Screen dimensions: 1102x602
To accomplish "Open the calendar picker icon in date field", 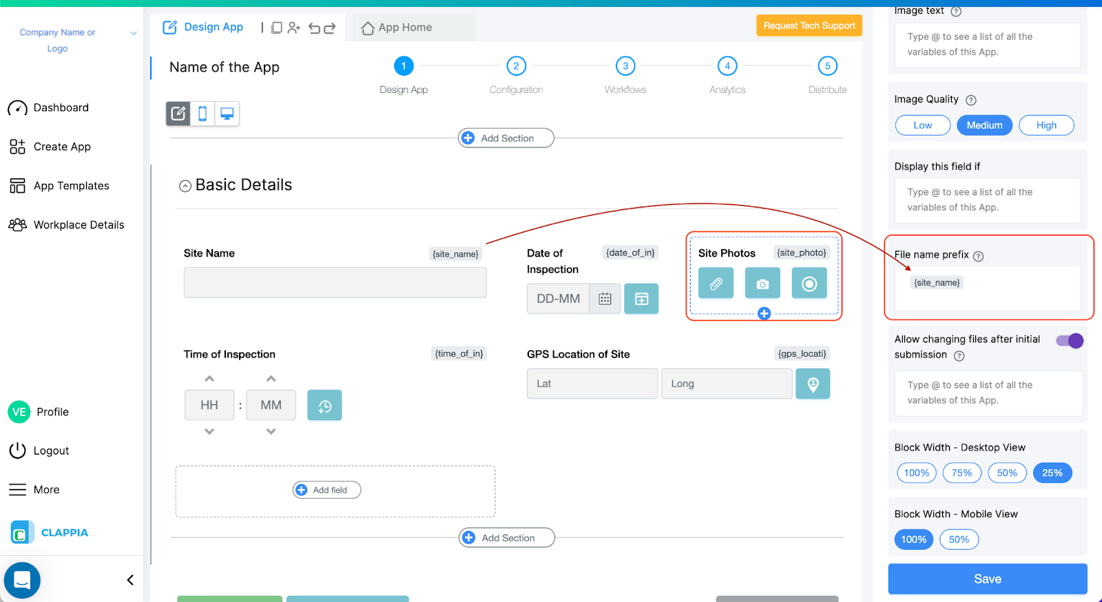I will (605, 299).
